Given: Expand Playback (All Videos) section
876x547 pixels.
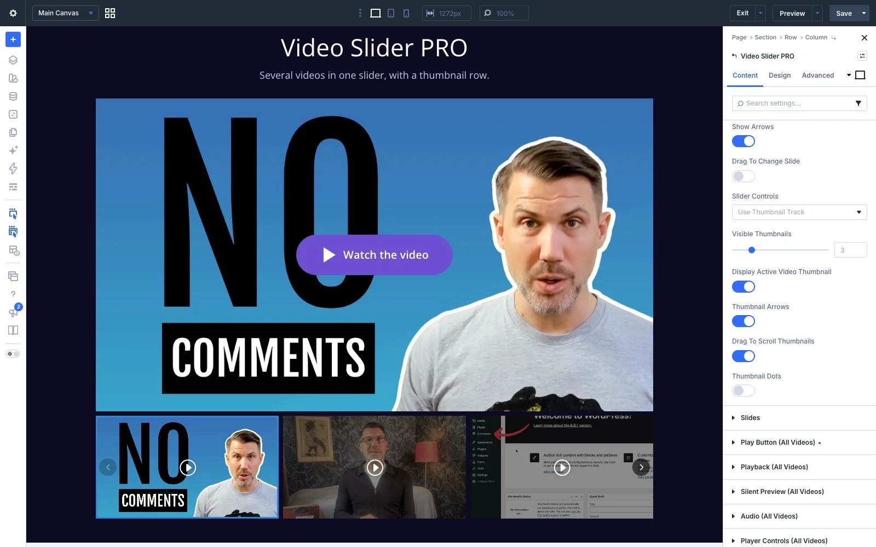Looking at the screenshot, I should tap(799, 467).
